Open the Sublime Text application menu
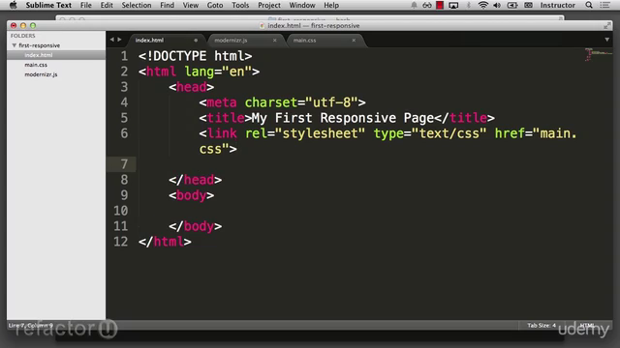 pyautogui.click(x=48, y=5)
